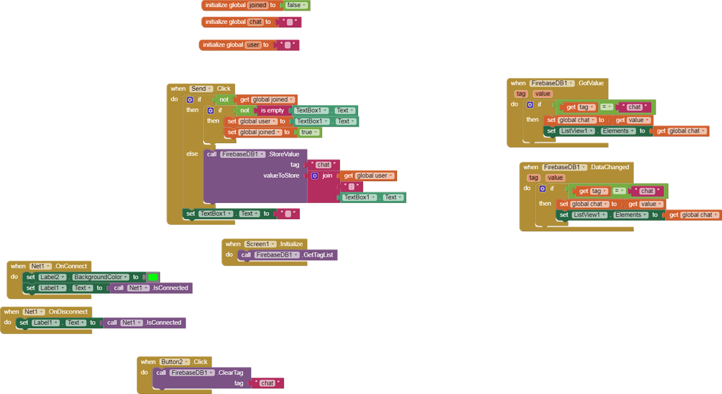Open FirebaseDB1 dropdown in ClearTag call
Viewport: 722px width, 394px height.
pyautogui.click(x=192, y=373)
